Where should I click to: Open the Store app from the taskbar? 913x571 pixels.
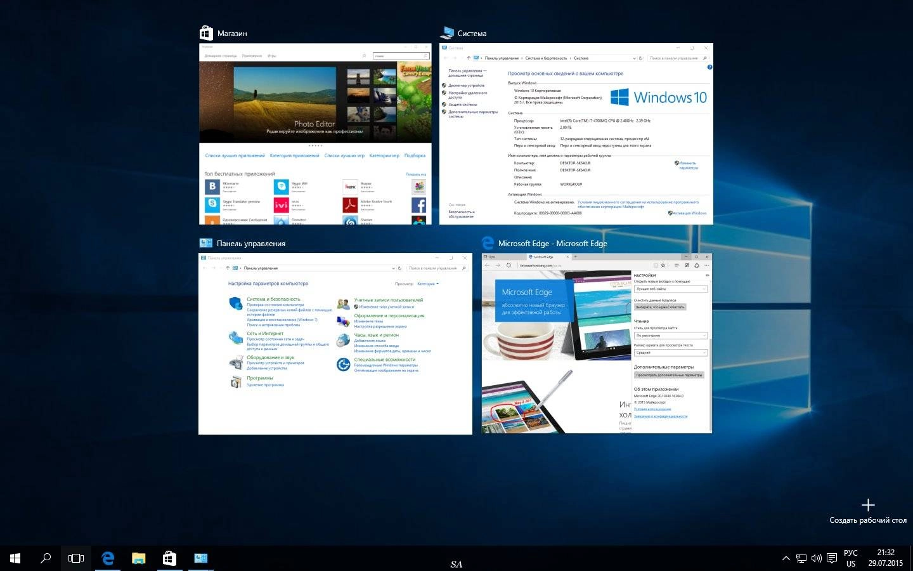169,558
